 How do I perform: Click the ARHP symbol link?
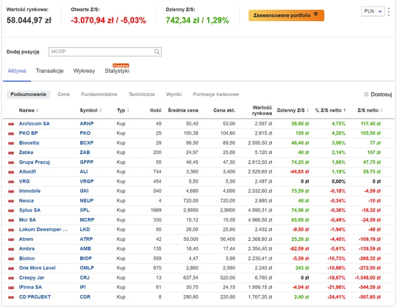tap(87, 124)
